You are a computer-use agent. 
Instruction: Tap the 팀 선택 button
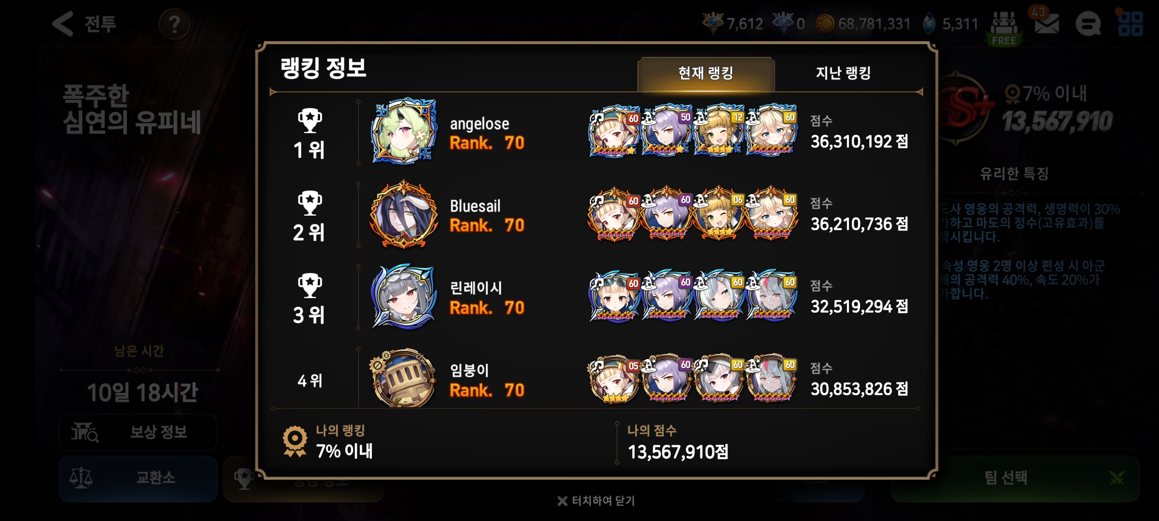1015,478
